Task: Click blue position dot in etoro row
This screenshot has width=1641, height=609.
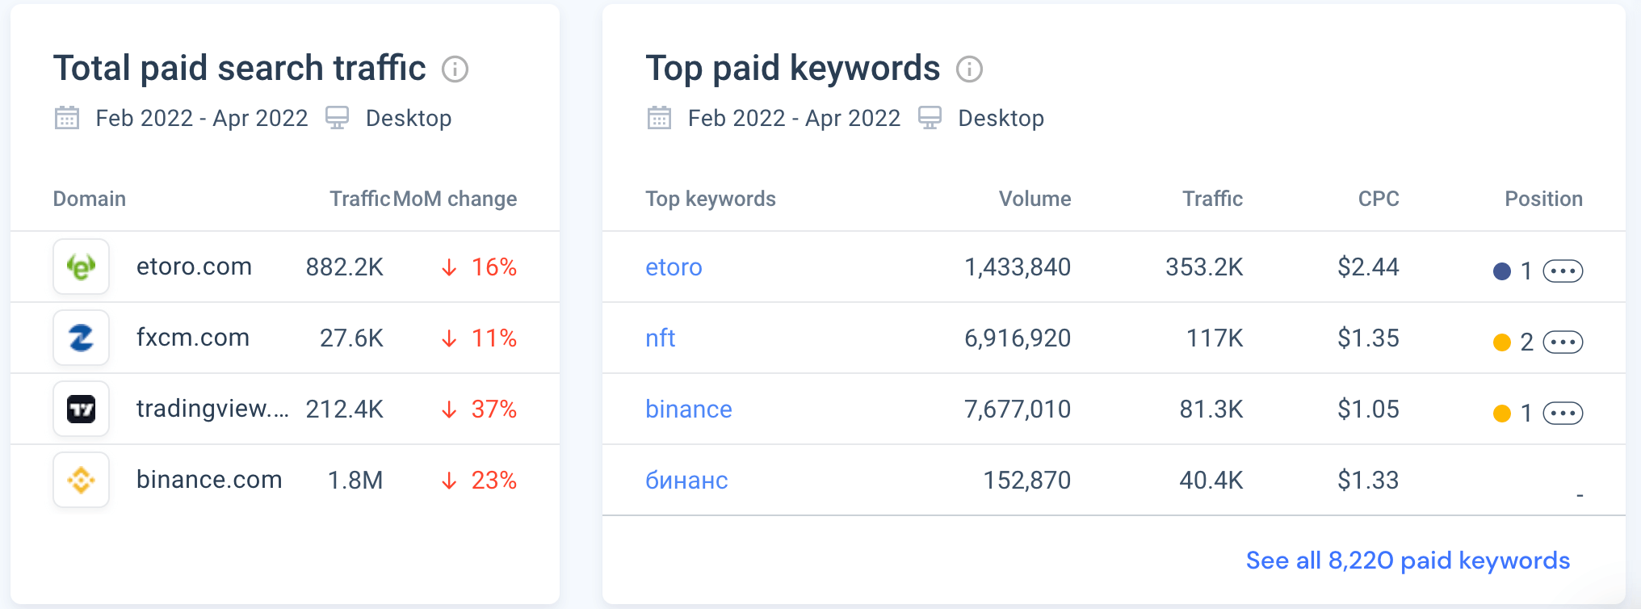Action: (x=1502, y=271)
